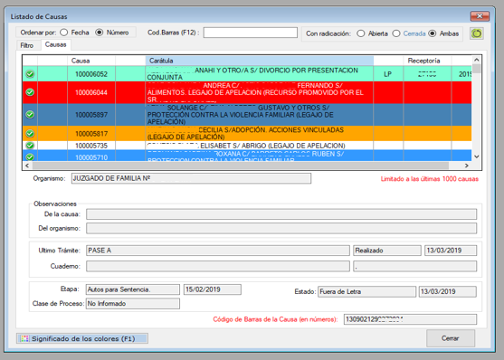Click Código de Barras de la Causa field
The height and width of the screenshot is (360, 504).
coord(410,319)
